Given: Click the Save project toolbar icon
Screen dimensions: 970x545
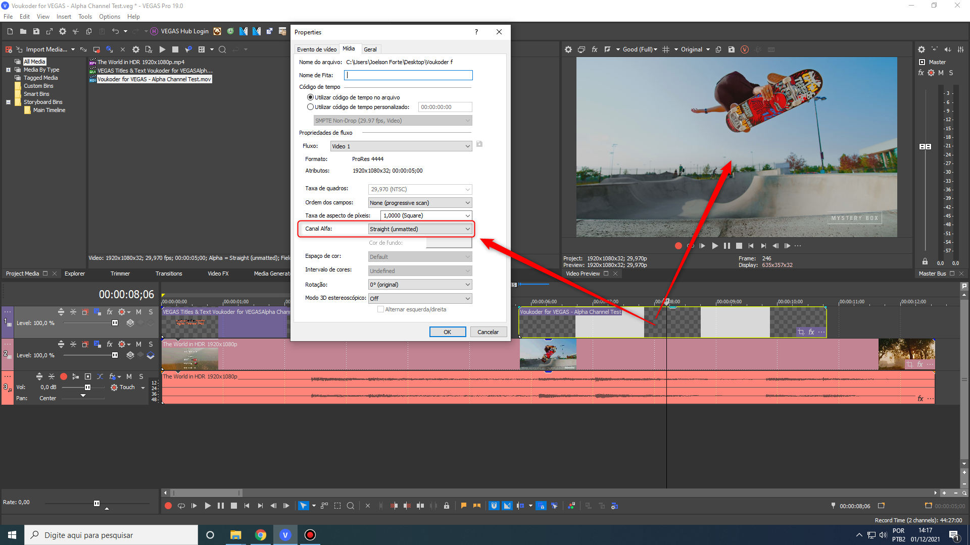Looking at the screenshot, I should (36, 31).
